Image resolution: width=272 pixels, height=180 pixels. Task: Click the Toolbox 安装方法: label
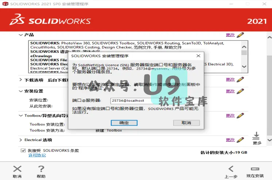47,130
